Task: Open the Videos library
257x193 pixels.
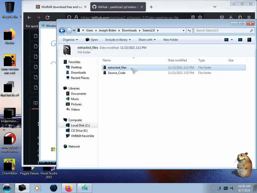Action: click(75, 110)
